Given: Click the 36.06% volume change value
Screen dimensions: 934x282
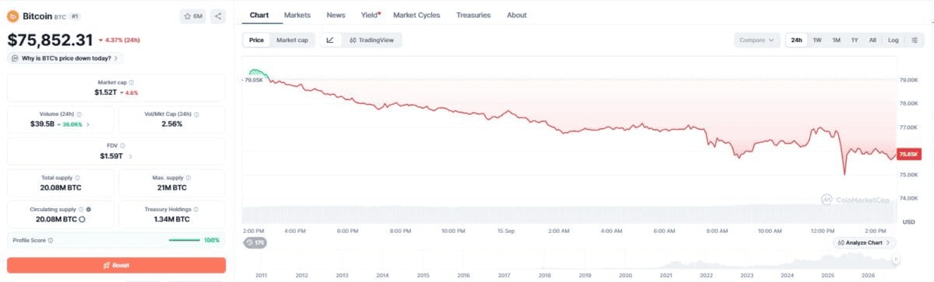Looking at the screenshot, I should [x=72, y=124].
